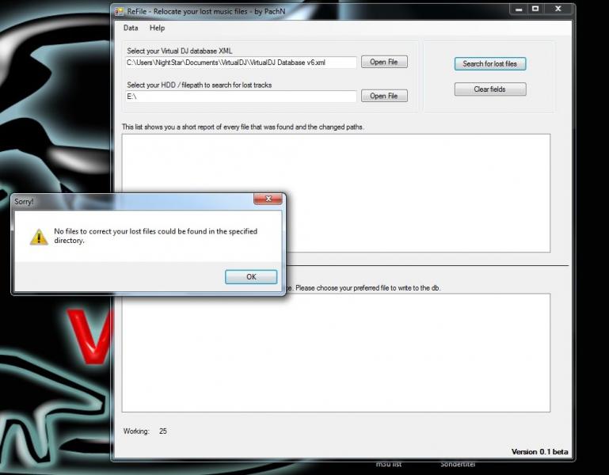Start Search for lost files
Screen dimensions: 609x475
click(x=490, y=63)
